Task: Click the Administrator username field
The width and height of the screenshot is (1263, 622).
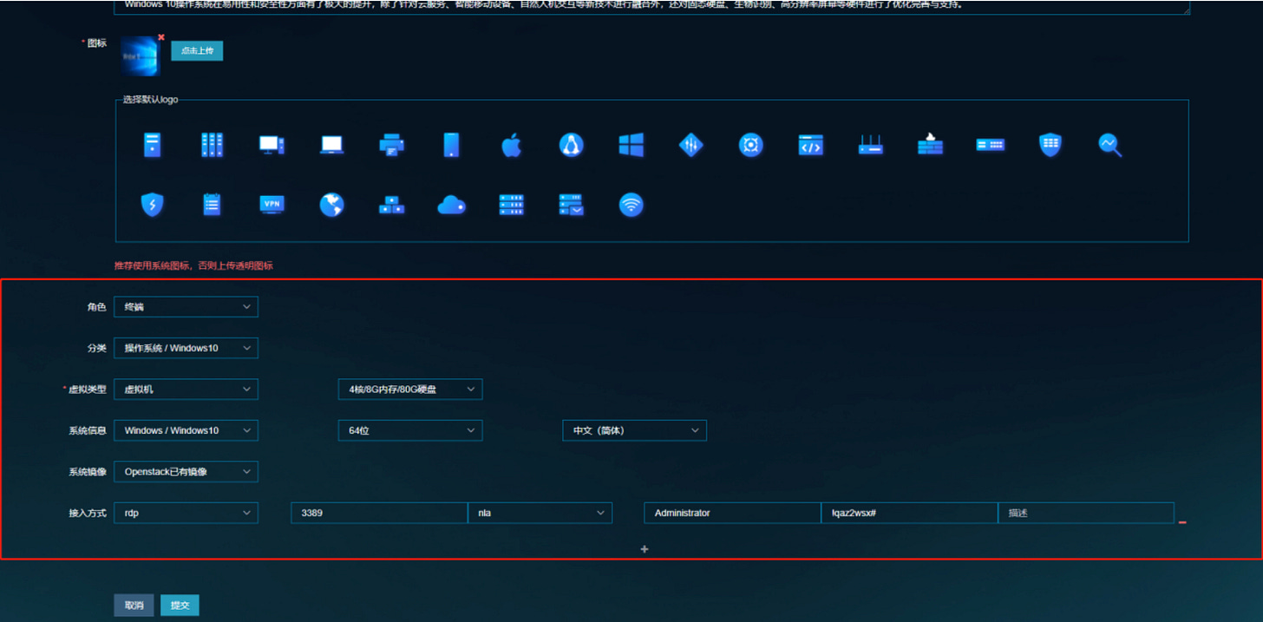Action: click(732, 513)
